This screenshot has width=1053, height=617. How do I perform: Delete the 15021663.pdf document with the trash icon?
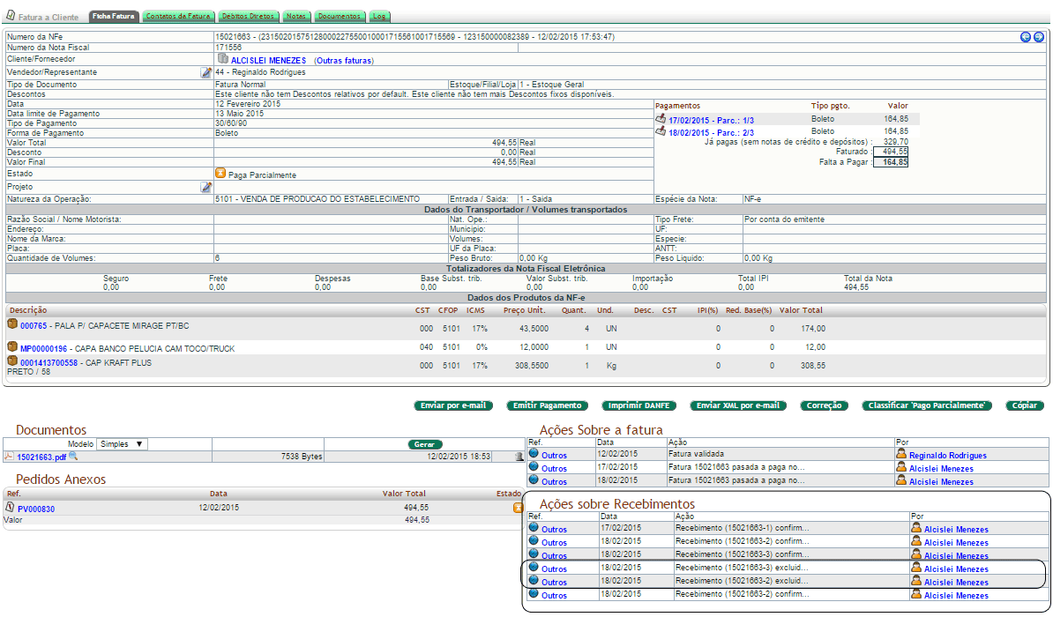519,457
